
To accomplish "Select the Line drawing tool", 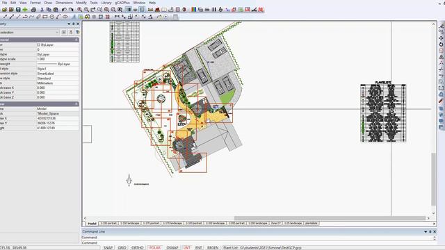I will 19,17.
